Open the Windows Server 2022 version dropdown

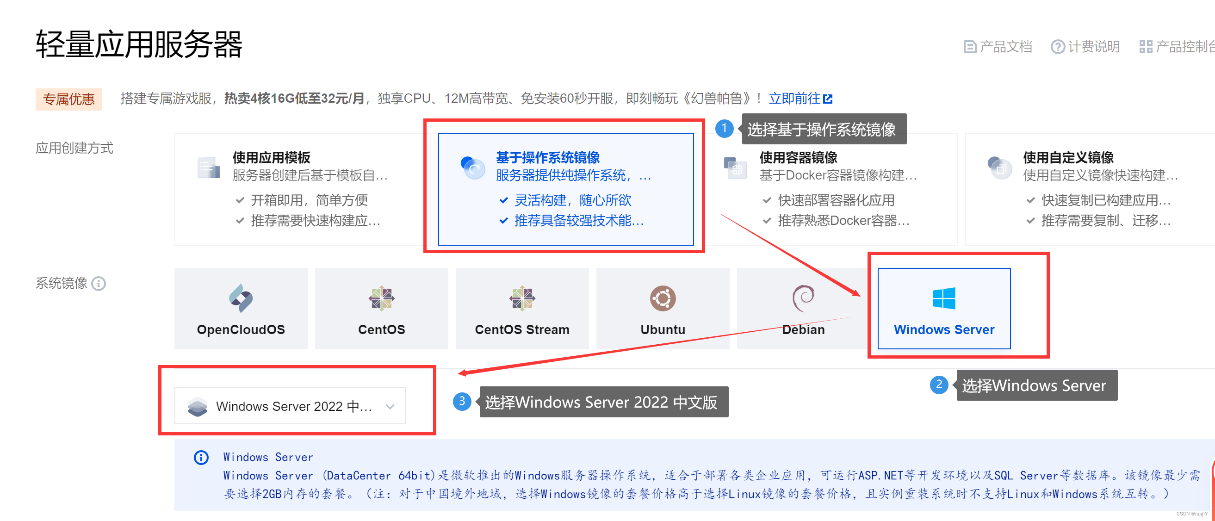pos(290,406)
